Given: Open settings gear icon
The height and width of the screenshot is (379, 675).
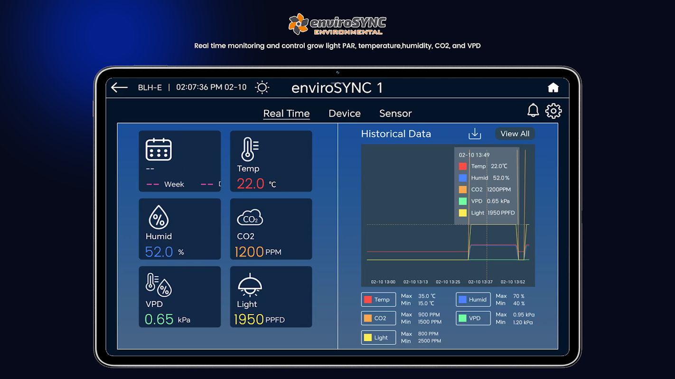Looking at the screenshot, I should tap(553, 111).
